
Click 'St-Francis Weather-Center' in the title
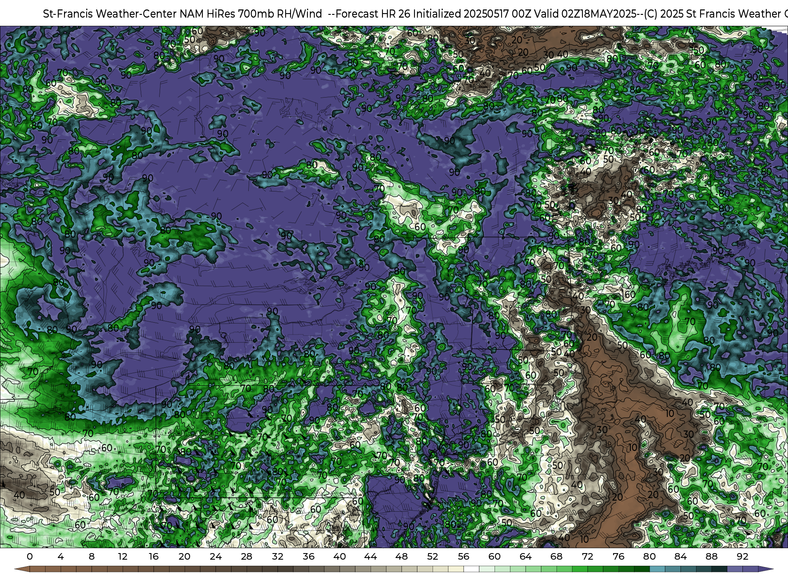[x=110, y=14]
